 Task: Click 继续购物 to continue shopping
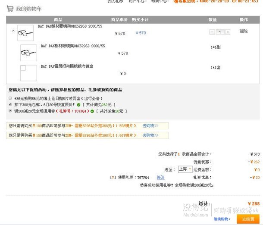pyautogui.click(x=222, y=219)
